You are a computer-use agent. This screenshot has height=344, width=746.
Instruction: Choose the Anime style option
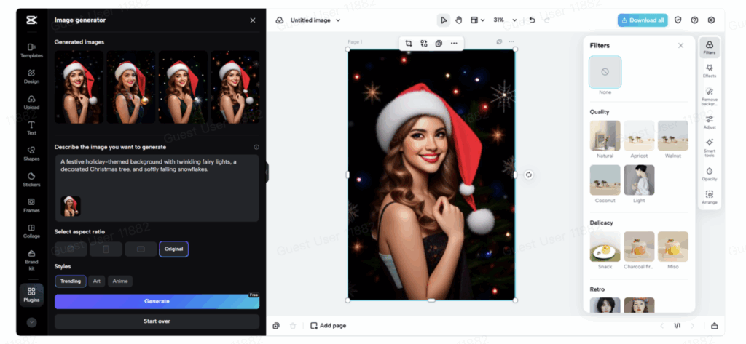tap(120, 281)
